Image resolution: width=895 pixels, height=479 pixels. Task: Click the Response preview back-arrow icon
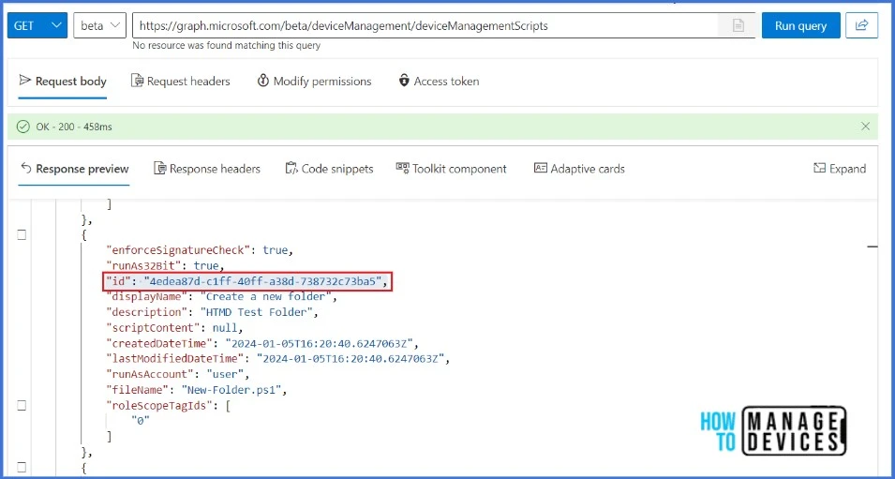25,168
